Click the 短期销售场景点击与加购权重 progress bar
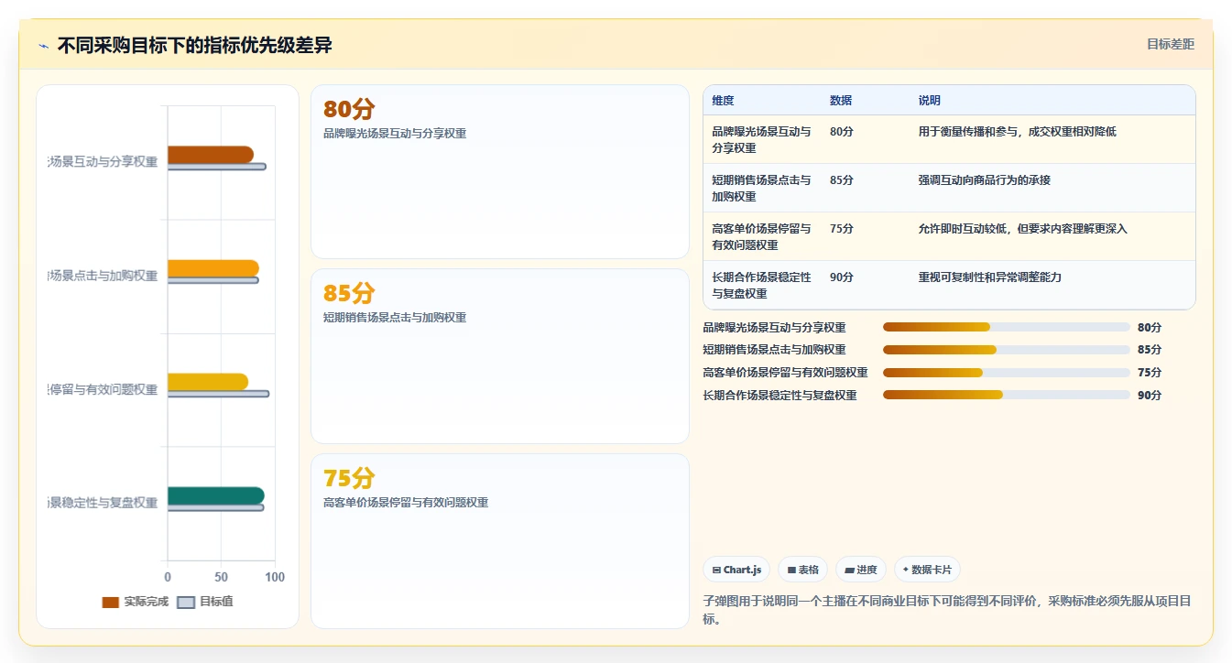Viewport: 1232px width, 663px height. pyautogui.click(x=1006, y=350)
